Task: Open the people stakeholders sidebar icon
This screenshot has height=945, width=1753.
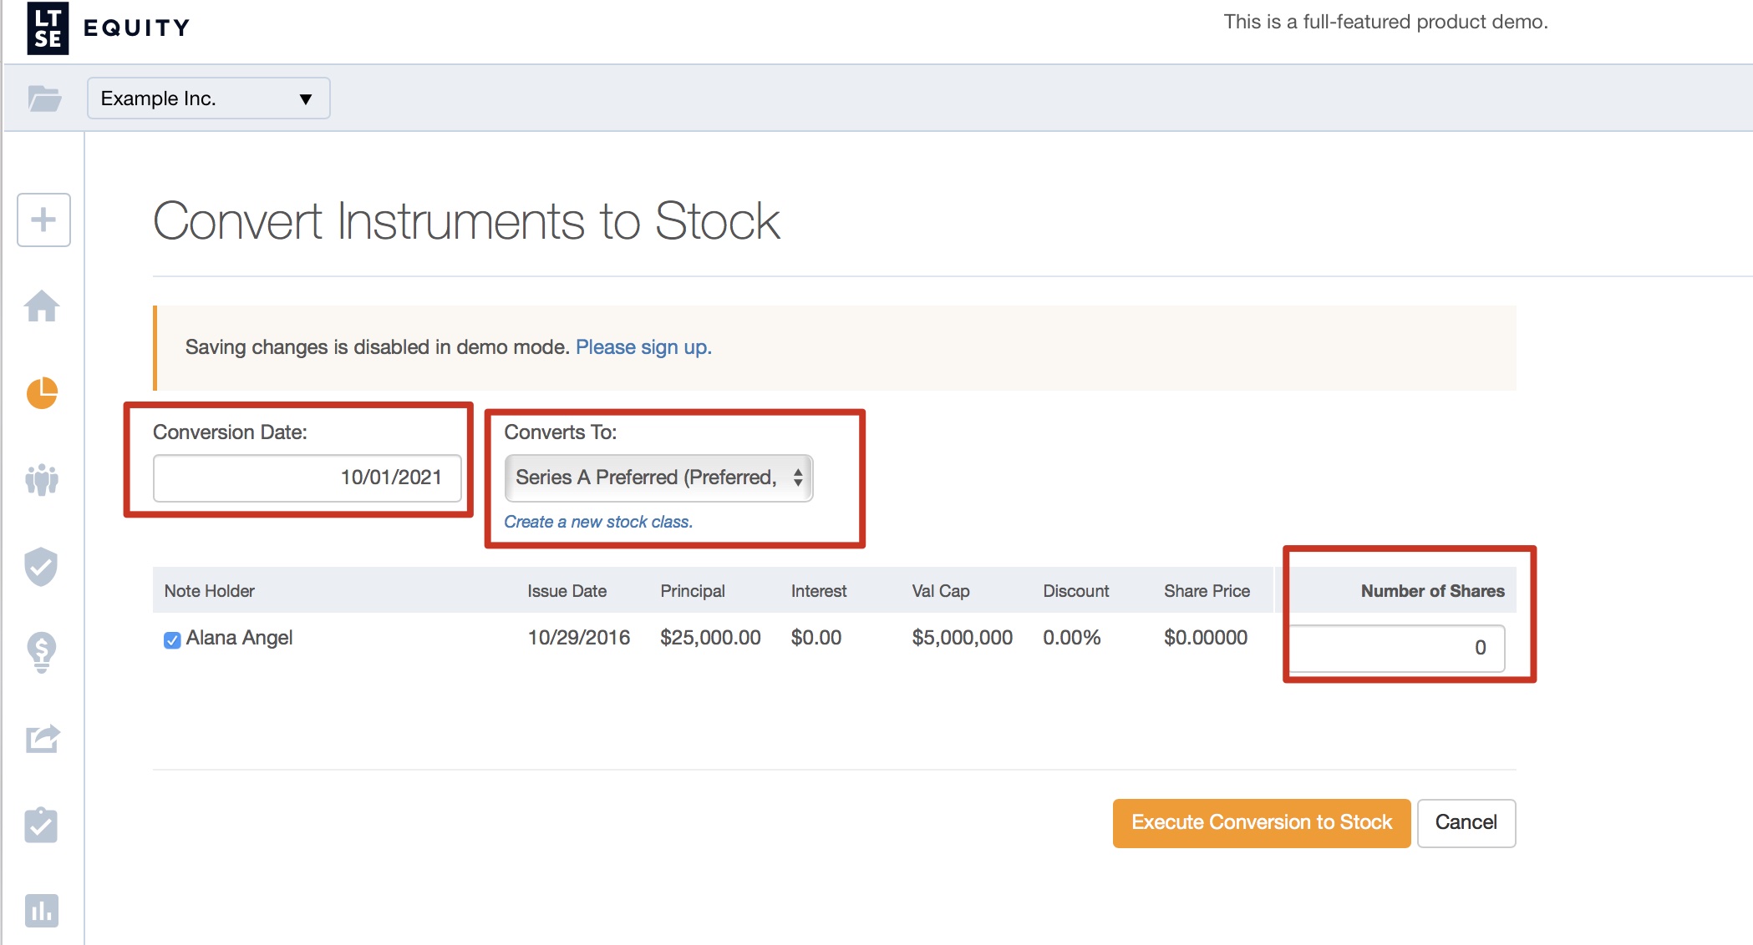Action: [x=42, y=480]
